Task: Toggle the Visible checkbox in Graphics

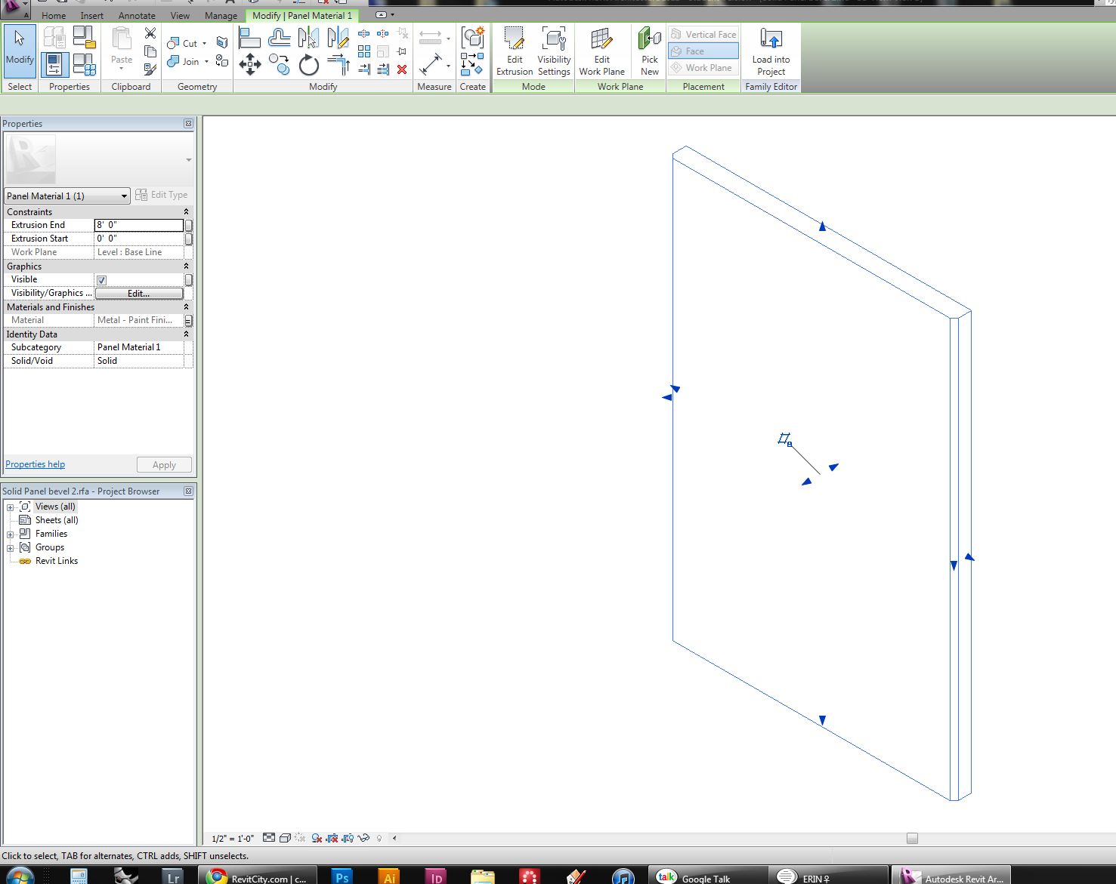Action: (102, 280)
